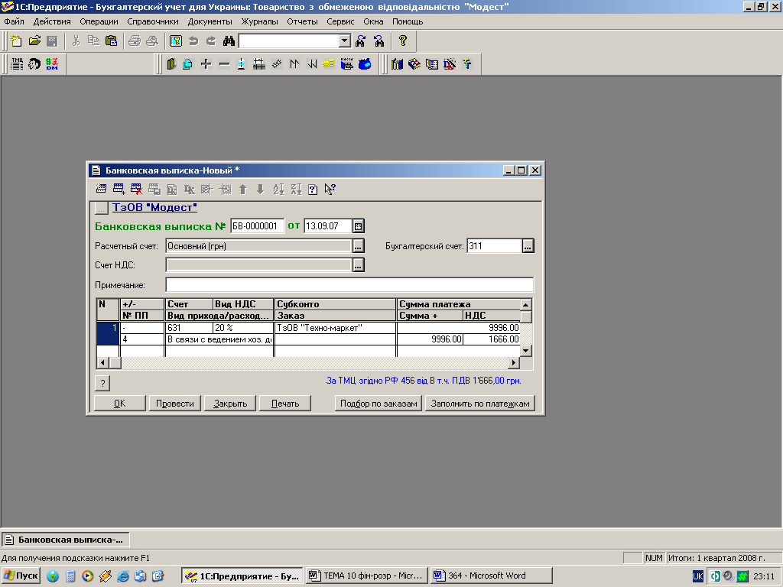This screenshot has width=783, height=587.
Task: Click the yellow question mark Help icon
Action: 403,41
